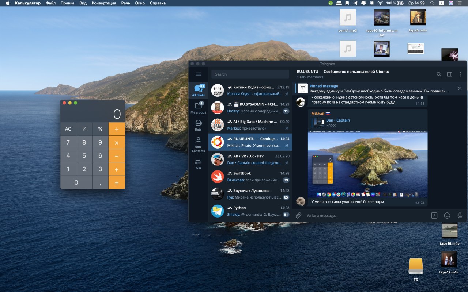Open the AR / VR / XR - Dev chat

pyautogui.click(x=250, y=160)
